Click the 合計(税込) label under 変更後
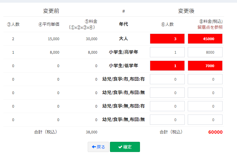 point(171,132)
